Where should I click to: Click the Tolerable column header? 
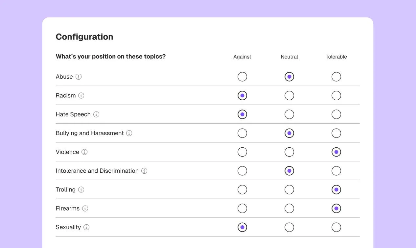336,57
